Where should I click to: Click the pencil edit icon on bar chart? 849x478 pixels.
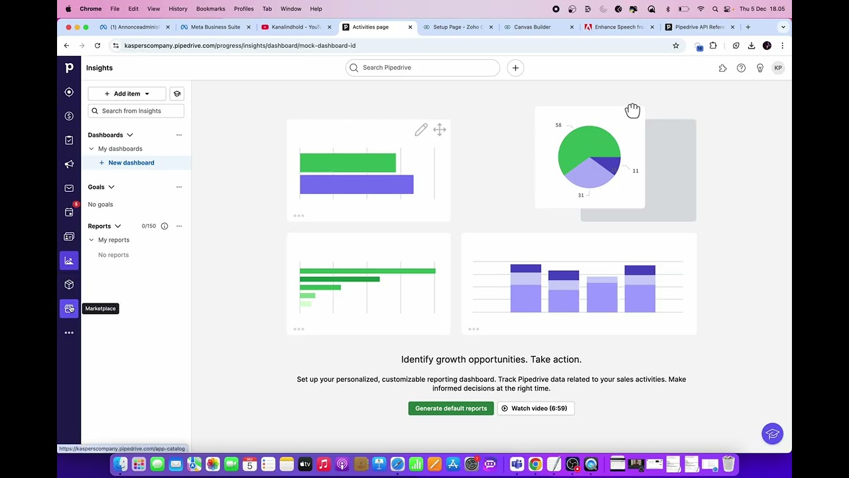pyautogui.click(x=421, y=129)
